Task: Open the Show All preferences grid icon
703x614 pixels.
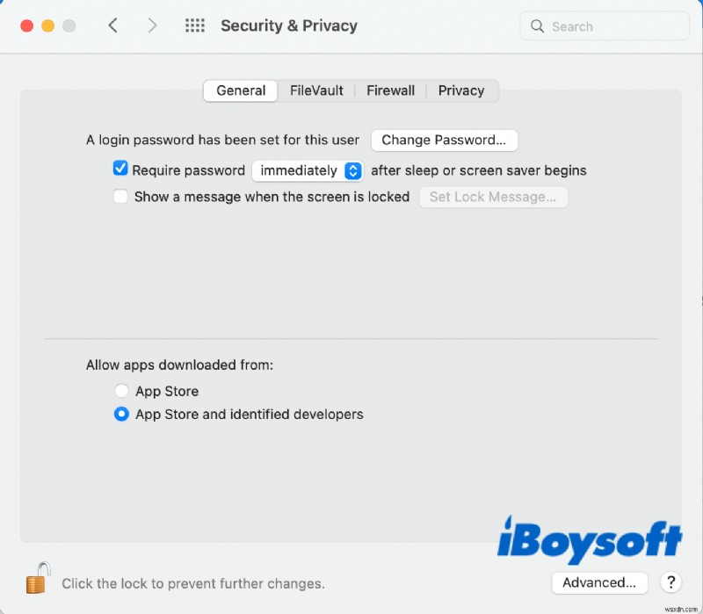Action: (x=194, y=25)
